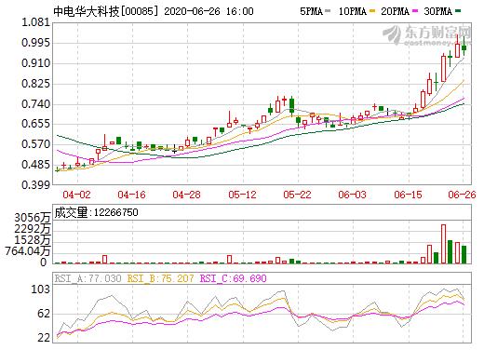Click the eastmoney watermark logo
The height and width of the screenshot is (350, 484).
(427, 34)
